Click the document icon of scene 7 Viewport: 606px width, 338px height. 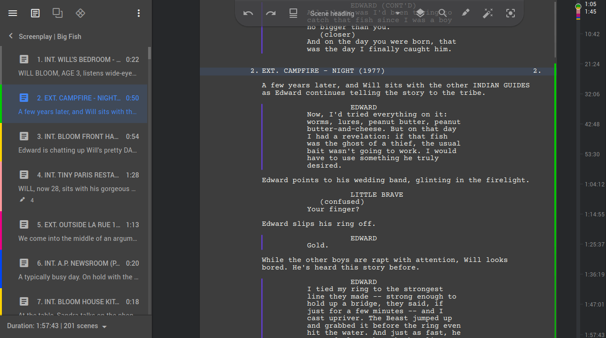pos(24,301)
